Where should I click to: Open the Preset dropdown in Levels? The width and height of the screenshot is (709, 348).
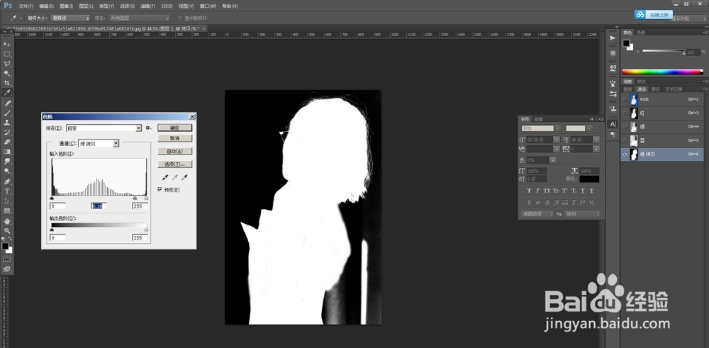[104, 128]
